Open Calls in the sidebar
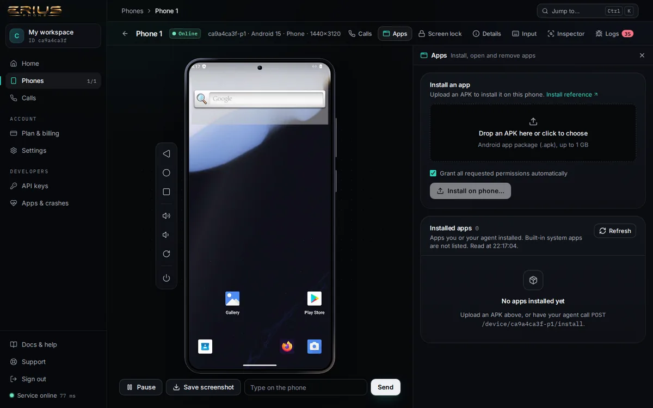 pyautogui.click(x=53, y=98)
